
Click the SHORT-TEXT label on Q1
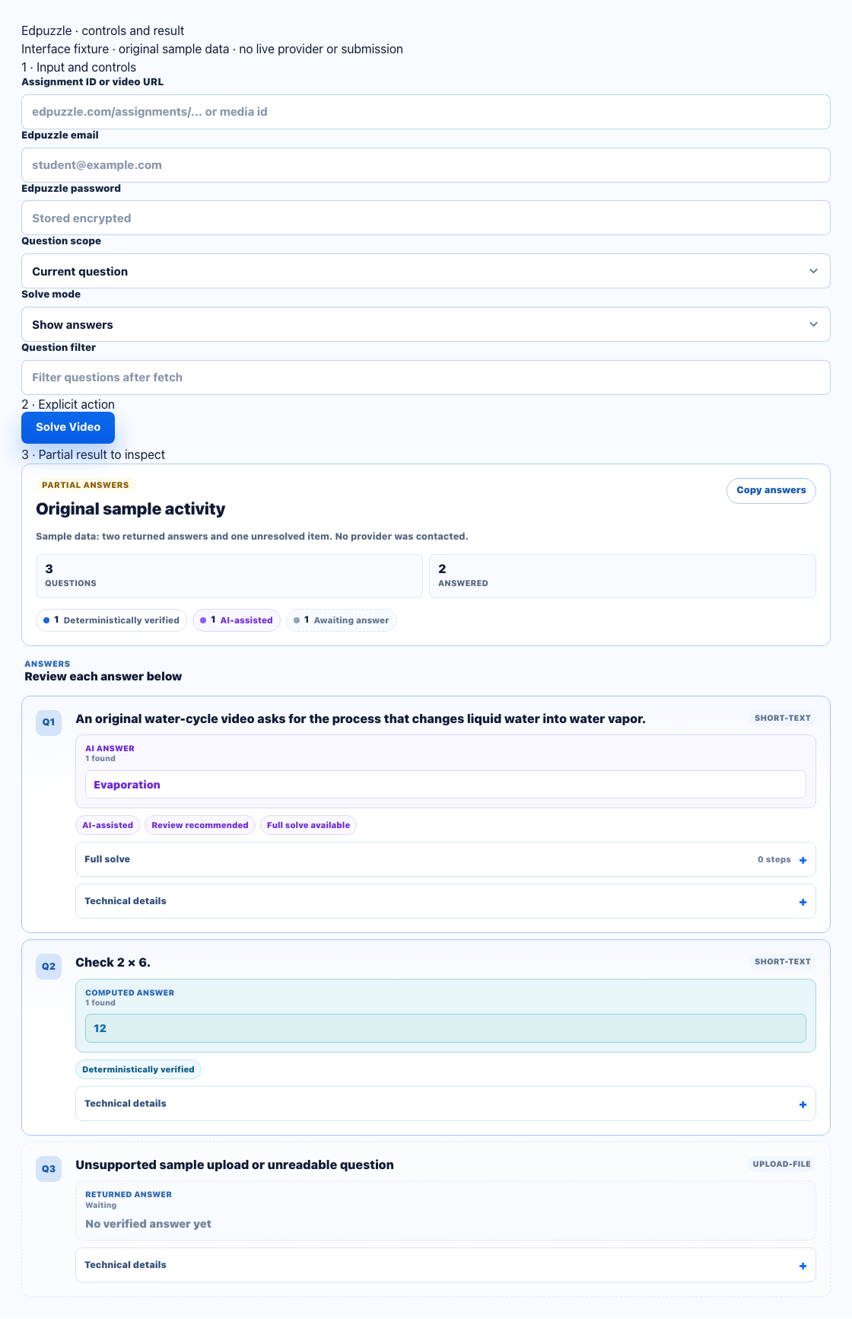click(x=783, y=718)
